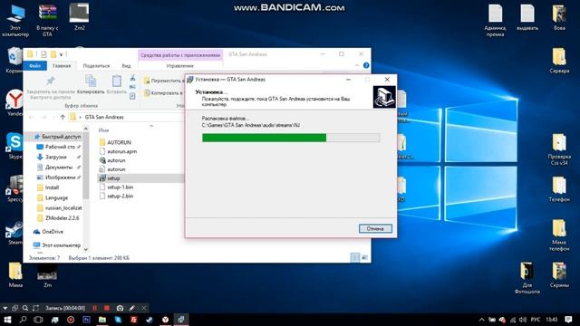Open the notification action center

pos(568,320)
